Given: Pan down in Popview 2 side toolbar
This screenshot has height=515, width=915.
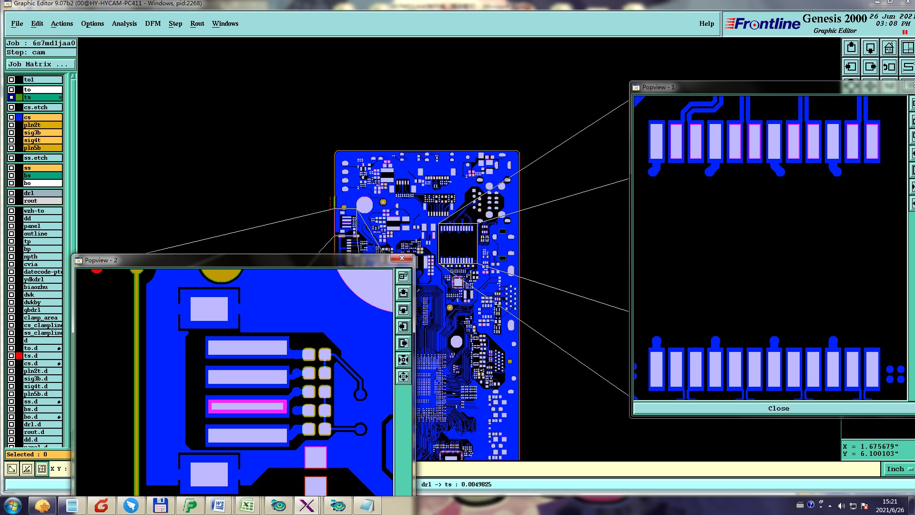Looking at the screenshot, I should (403, 310).
